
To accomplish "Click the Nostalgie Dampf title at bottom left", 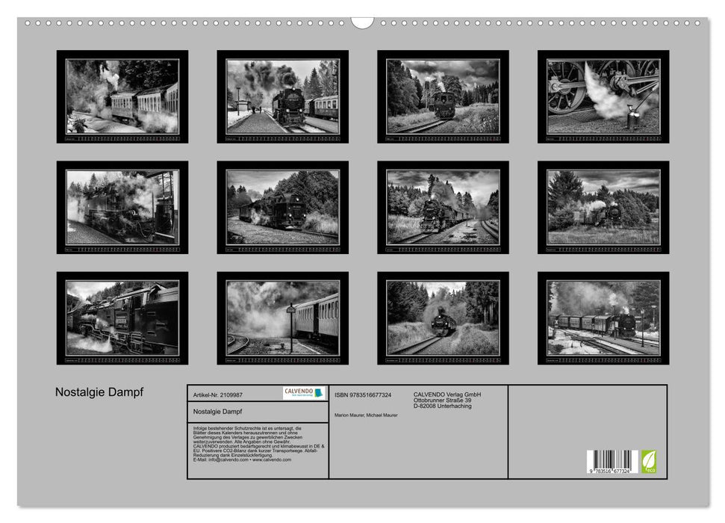I will pyautogui.click(x=100, y=391).
